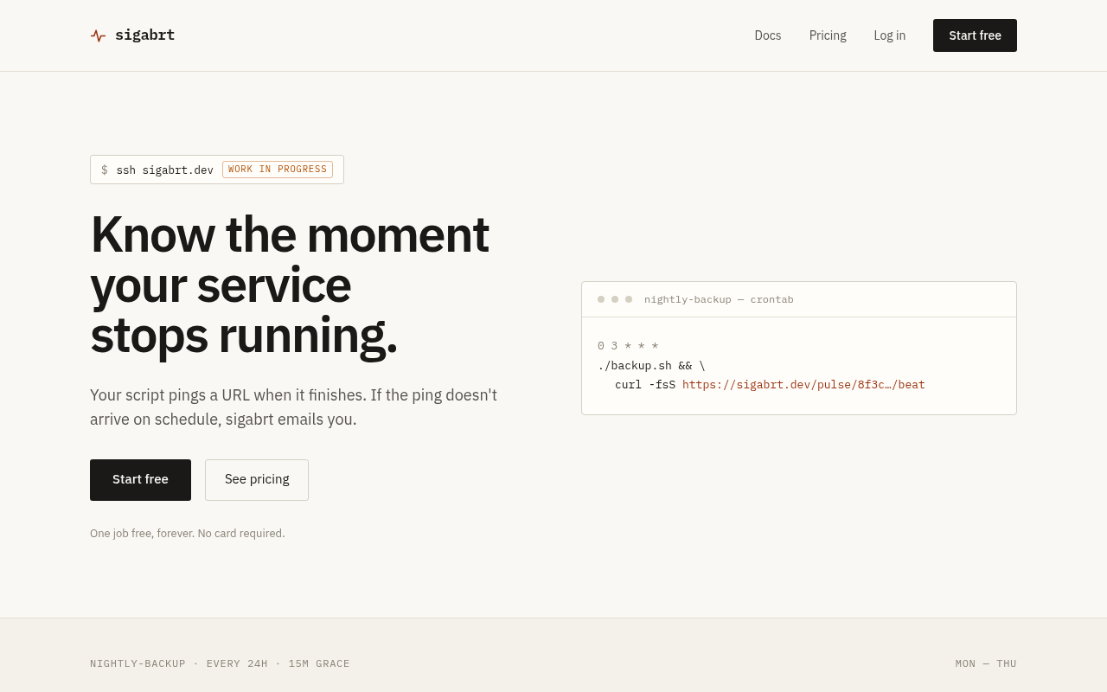Click the 'NIGHTLY-BACKUP · EVERY 24H' label
The image size is (1107, 692).
220,663
